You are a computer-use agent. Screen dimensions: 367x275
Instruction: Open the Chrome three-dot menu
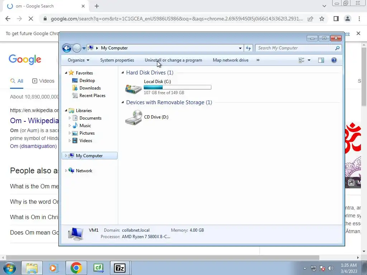(359, 19)
